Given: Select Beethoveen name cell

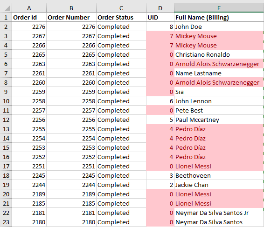Looking at the screenshot, I should (x=219, y=175).
